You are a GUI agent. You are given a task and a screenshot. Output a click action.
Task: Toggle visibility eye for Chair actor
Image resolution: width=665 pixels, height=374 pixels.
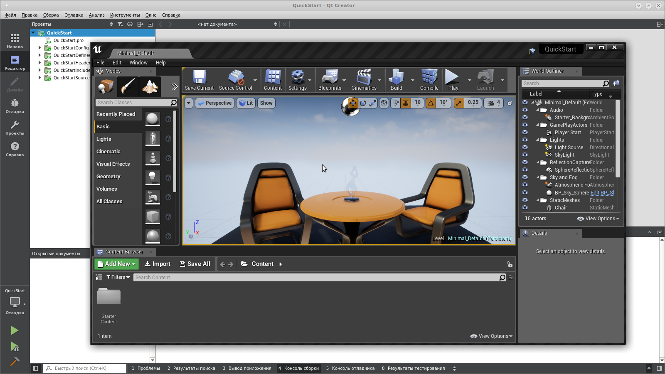[x=525, y=207]
